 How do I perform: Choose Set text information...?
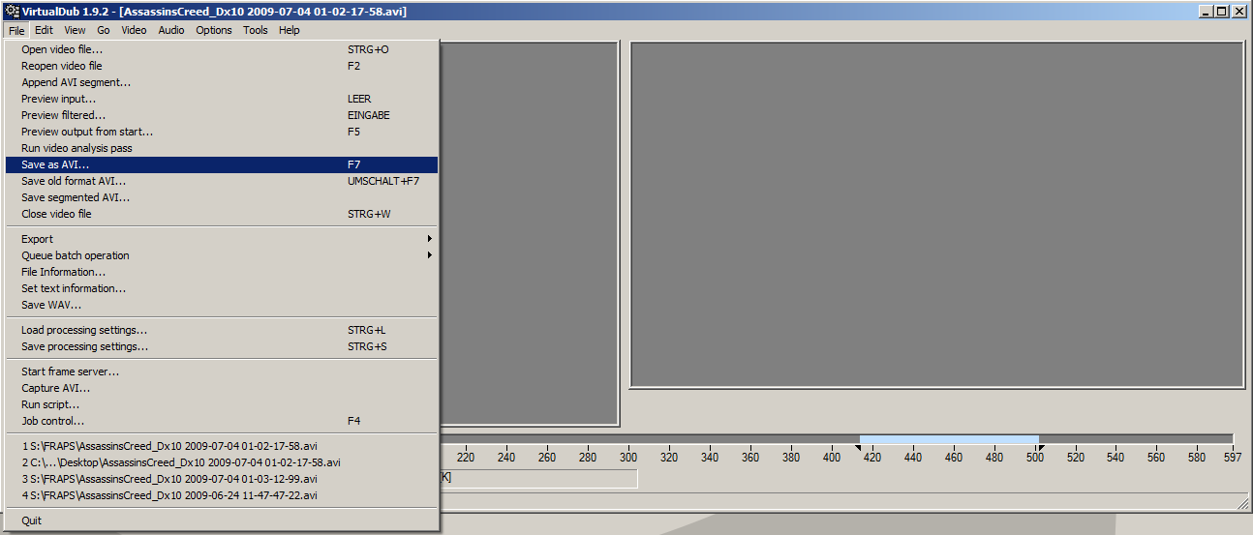tap(222, 288)
